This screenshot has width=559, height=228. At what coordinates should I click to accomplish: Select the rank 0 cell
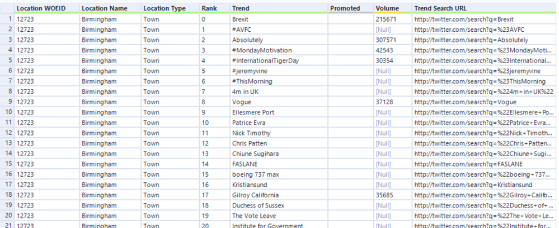tap(215, 19)
